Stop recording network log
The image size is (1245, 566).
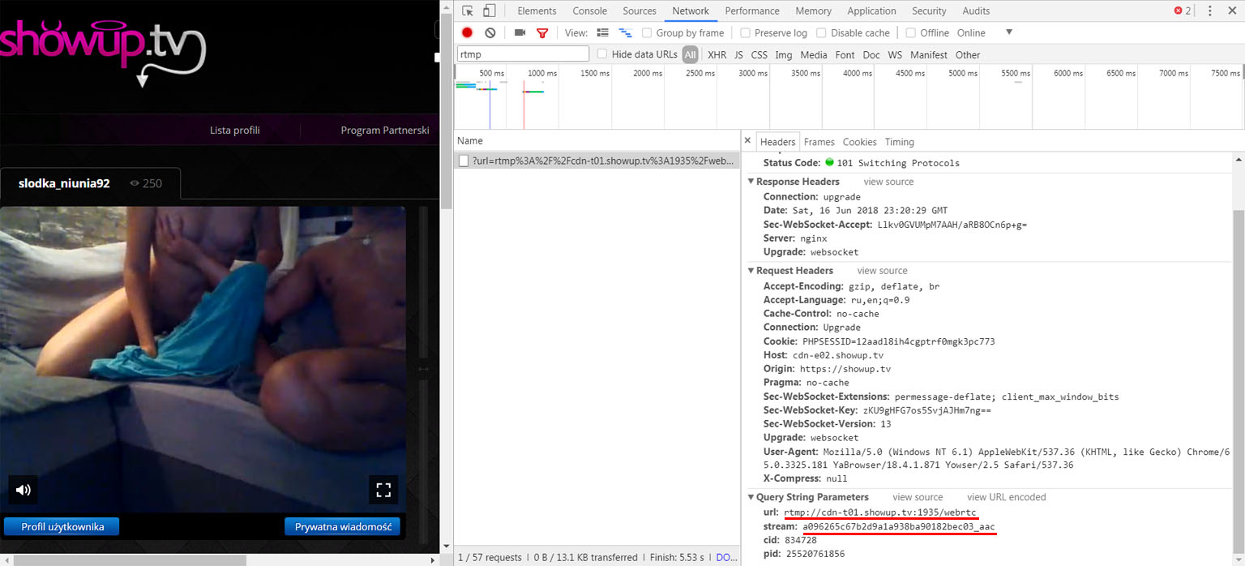(x=467, y=33)
